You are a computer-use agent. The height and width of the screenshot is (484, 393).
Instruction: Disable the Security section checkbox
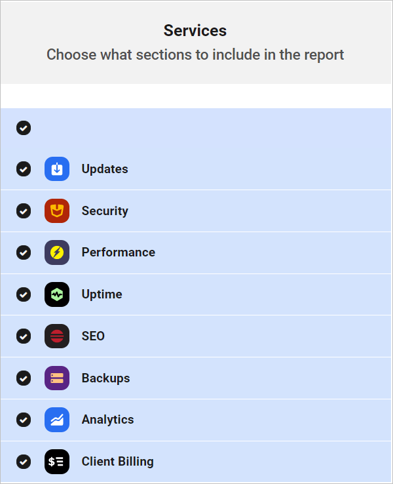(x=24, y=211)
